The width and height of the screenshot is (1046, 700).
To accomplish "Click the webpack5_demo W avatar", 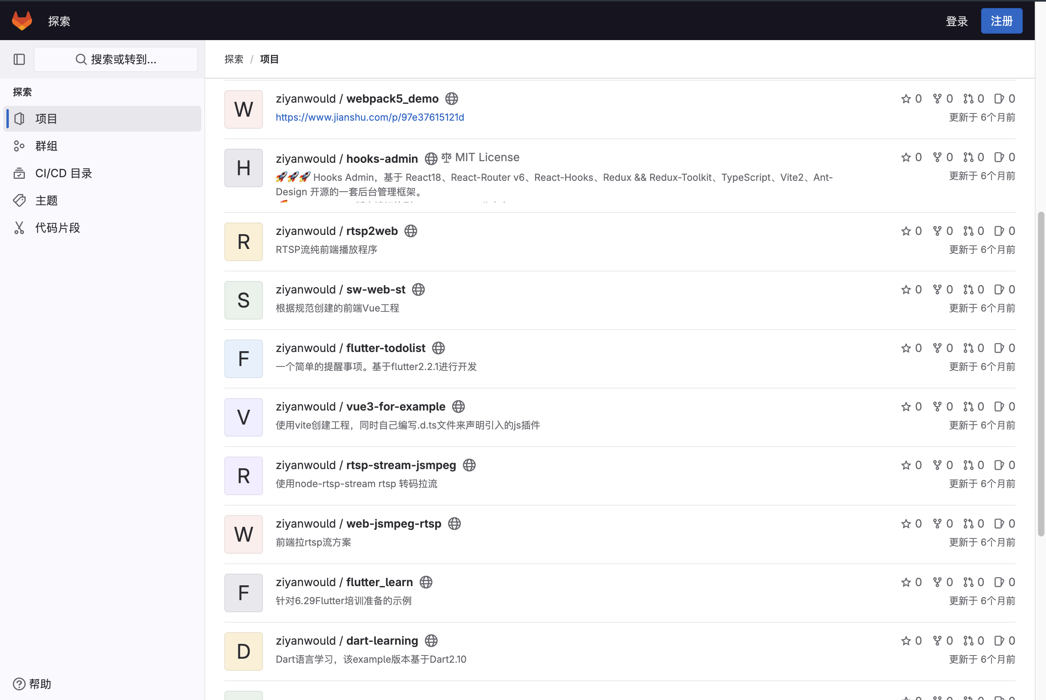I will [244, 109].
